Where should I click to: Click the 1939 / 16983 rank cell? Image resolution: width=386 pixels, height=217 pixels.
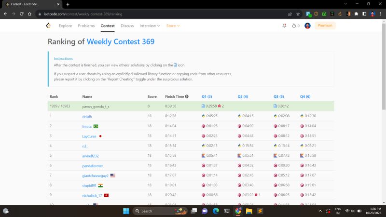point(60,106)
